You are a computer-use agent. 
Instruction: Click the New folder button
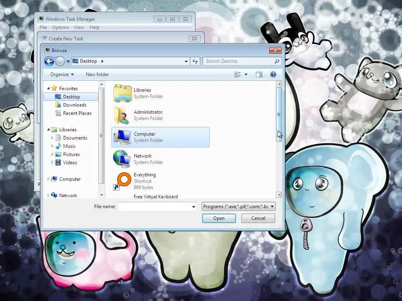[97, 74]
